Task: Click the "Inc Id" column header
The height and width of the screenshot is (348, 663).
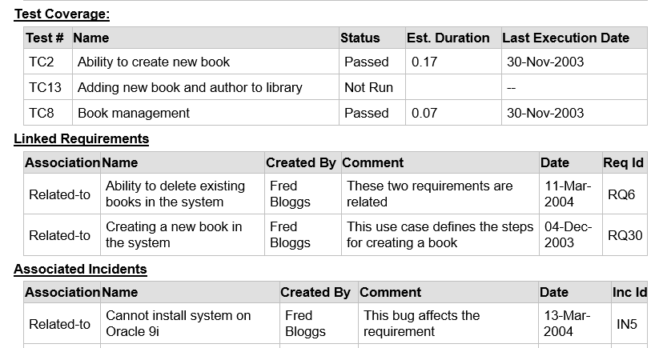Action: click(x=629, y=292)
